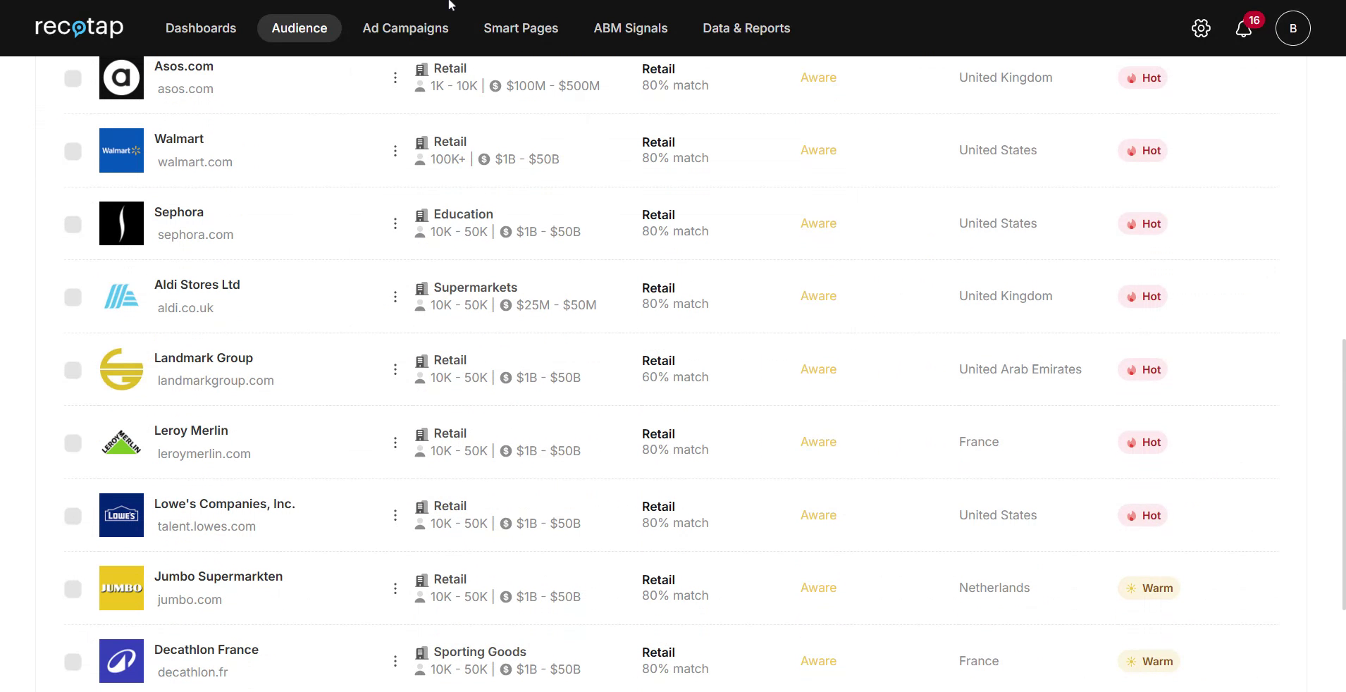
Task: Open the three-dot menu for Walmart
Action: coord(395,151)
